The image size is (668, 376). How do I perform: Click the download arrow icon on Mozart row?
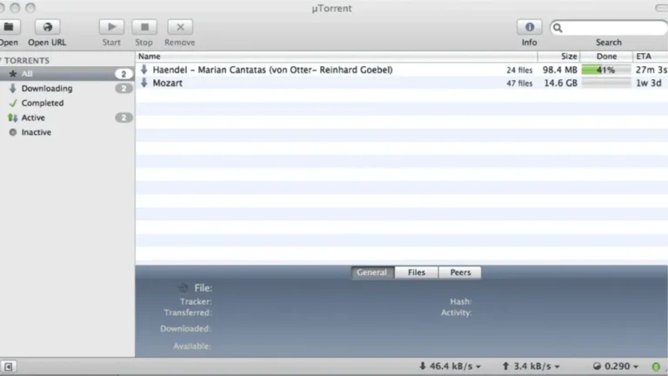click(144, 83)
